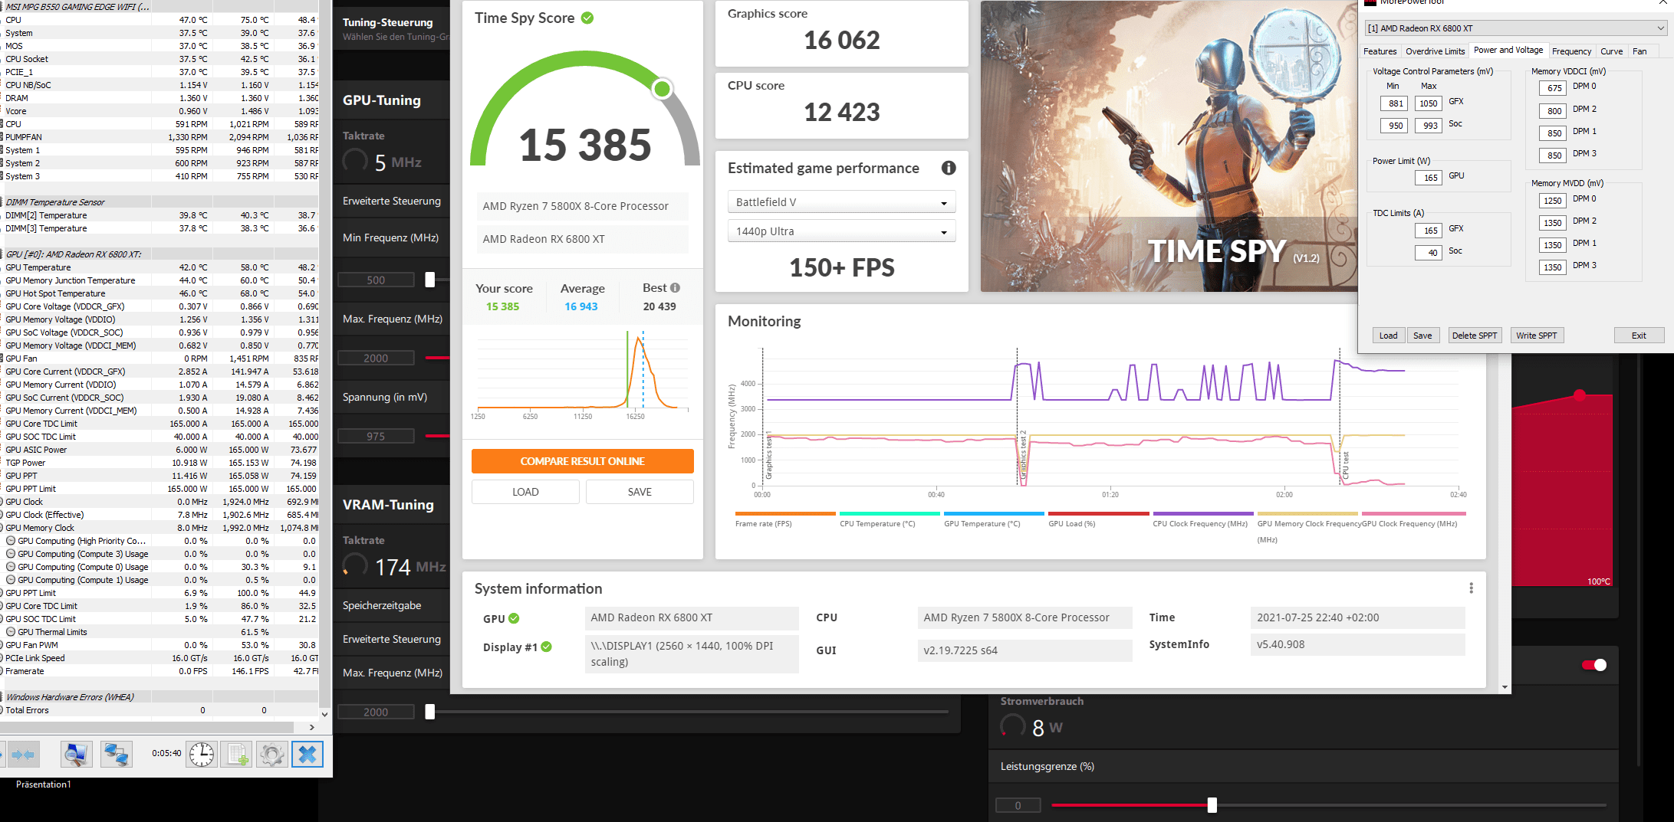Image resolution: width=1674 pixels, height=822 pixels.
Task: Click the blue X icon in HWiNFO toolbar
Action: 308,755
